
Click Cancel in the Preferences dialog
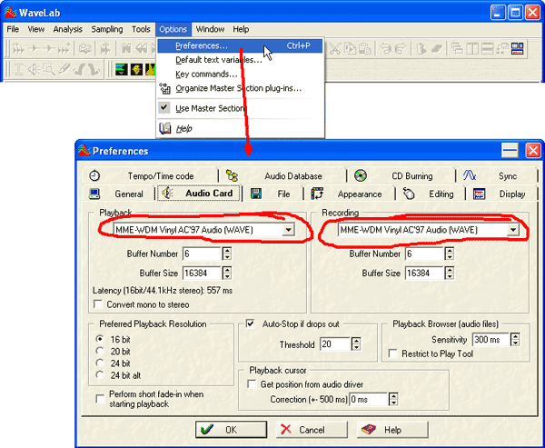(x=302, y=429)
